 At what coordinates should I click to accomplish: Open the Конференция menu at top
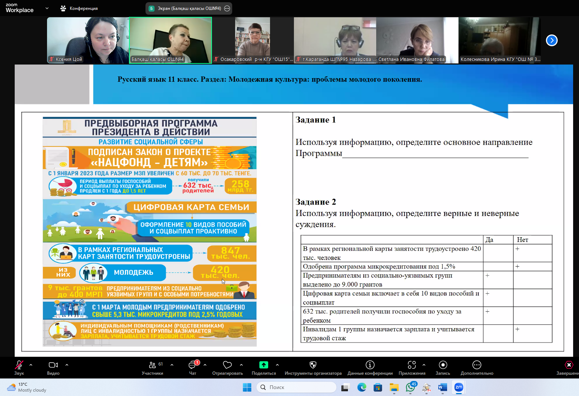pos(79,8)
